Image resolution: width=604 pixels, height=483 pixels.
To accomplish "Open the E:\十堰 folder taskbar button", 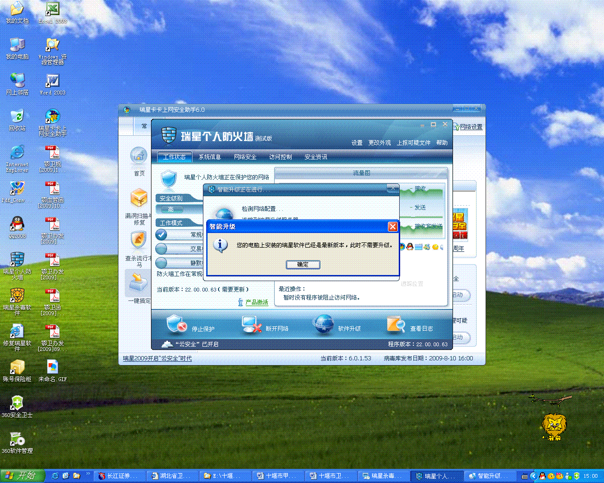I will point(225,476).
